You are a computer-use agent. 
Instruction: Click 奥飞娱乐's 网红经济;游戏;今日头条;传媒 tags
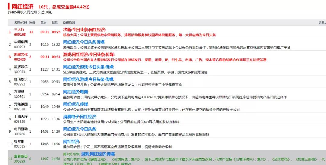coord(88,79)
